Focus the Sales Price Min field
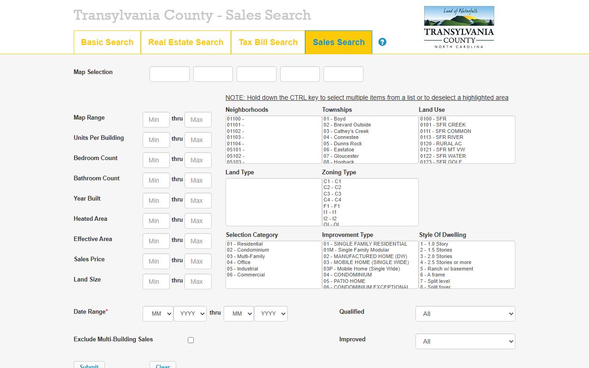 pos(156,261)
